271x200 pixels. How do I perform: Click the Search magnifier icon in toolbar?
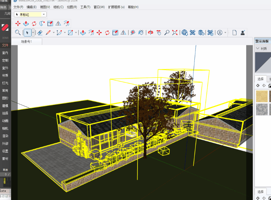pyautogui.click(x=18, y=32)
